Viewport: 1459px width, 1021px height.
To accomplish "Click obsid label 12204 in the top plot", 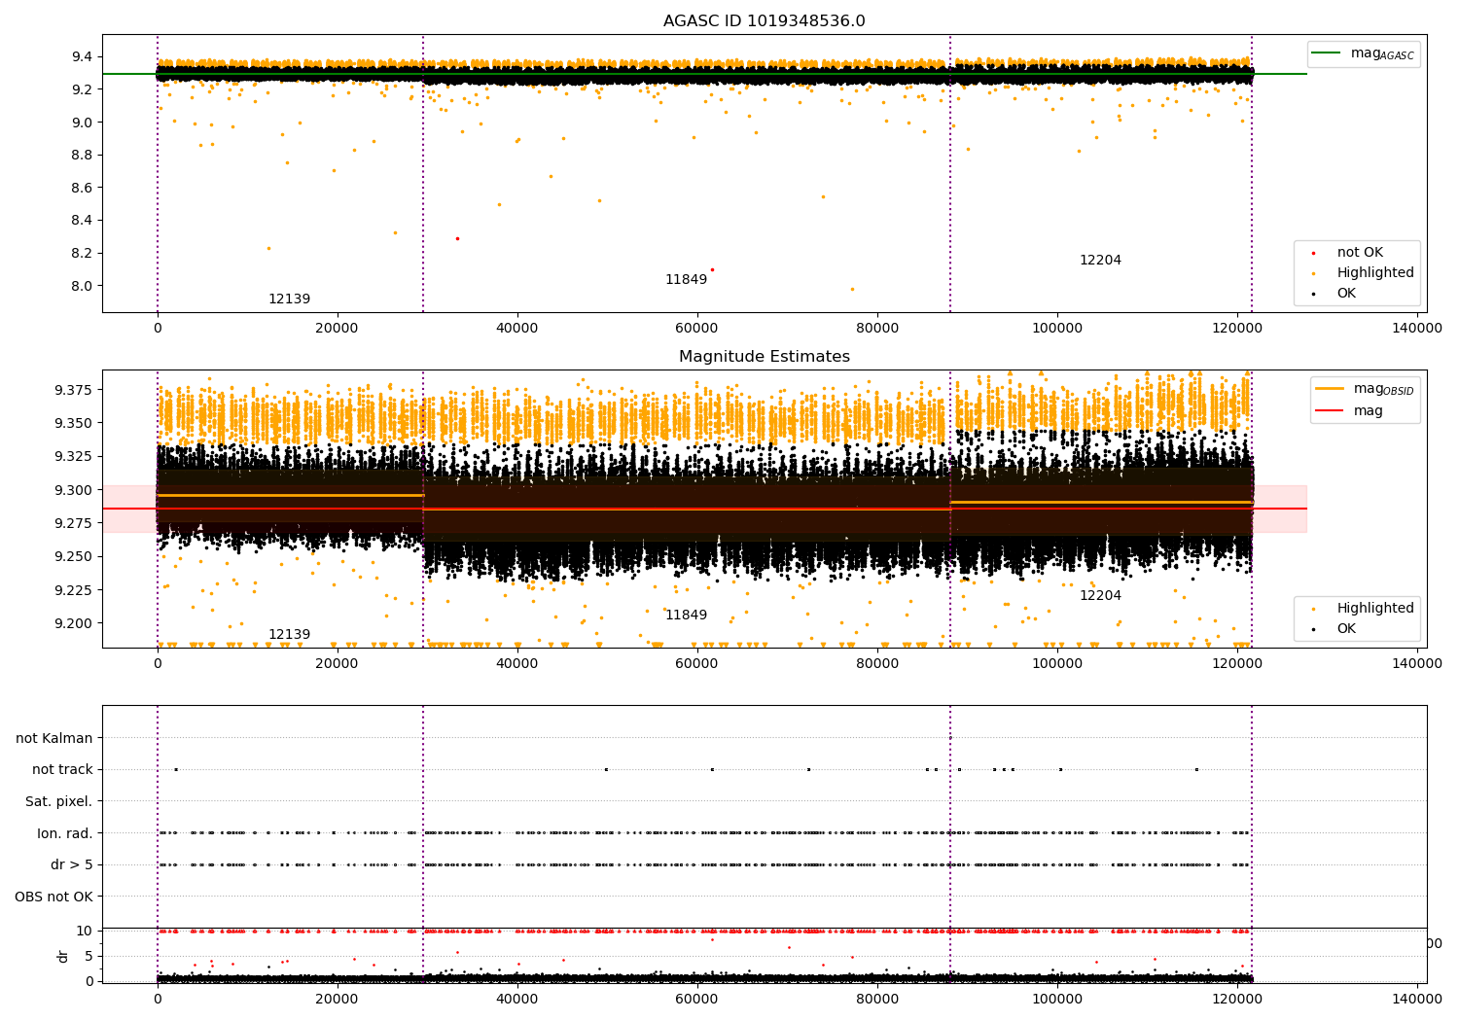I will pyautogui.click(x=1100, y=261).
